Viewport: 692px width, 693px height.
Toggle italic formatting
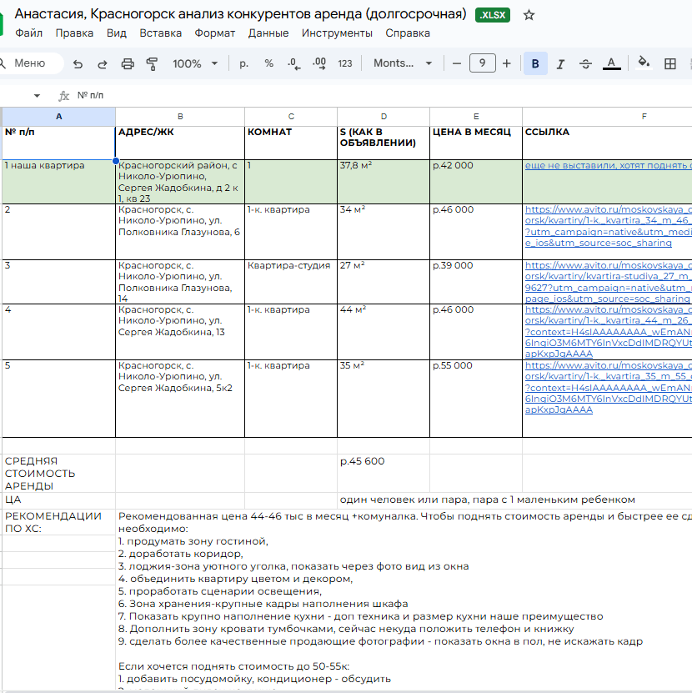pos(560,63)
